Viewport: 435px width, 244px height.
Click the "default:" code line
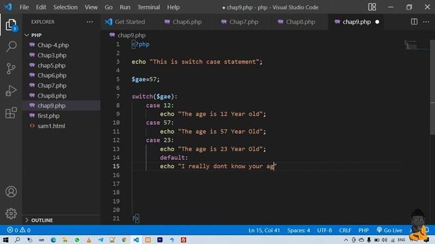click(174, 158)
